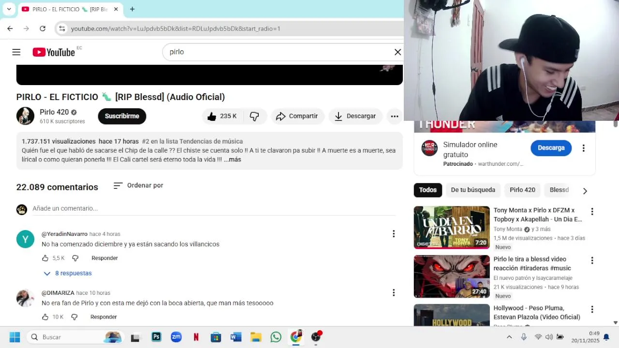Screen dimensions: 619x348
Task: Dislike YeradinNavarro's comment
Action: click(x=75, y=258)
